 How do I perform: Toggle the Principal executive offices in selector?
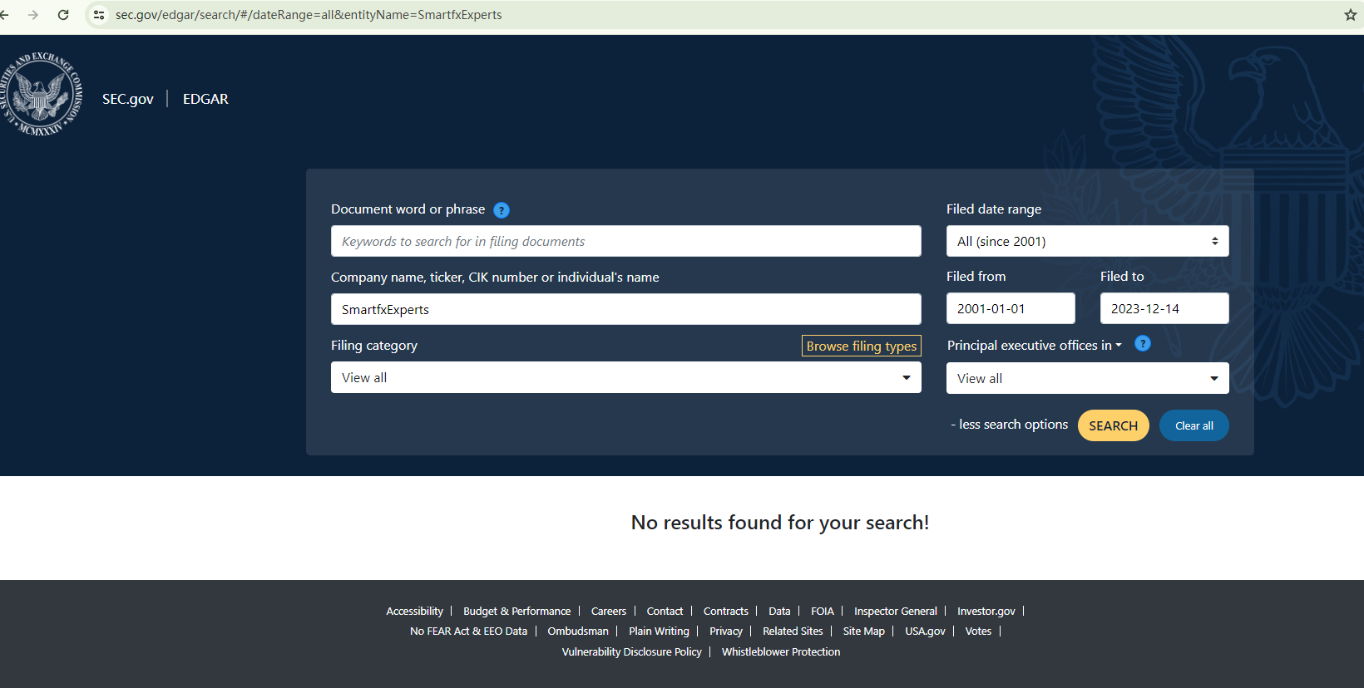[x=1035, y=345]
